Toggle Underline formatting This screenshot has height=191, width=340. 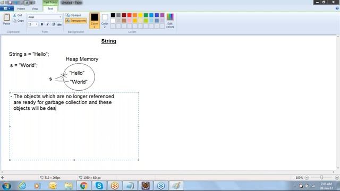tap(54, 24)
